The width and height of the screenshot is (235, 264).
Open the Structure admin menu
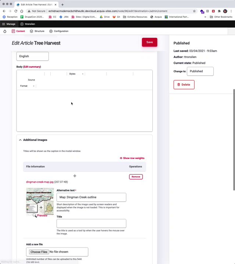[x=37, y=31]
